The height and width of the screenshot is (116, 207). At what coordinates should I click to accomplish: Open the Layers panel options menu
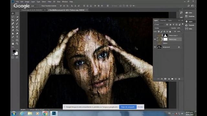182,20
